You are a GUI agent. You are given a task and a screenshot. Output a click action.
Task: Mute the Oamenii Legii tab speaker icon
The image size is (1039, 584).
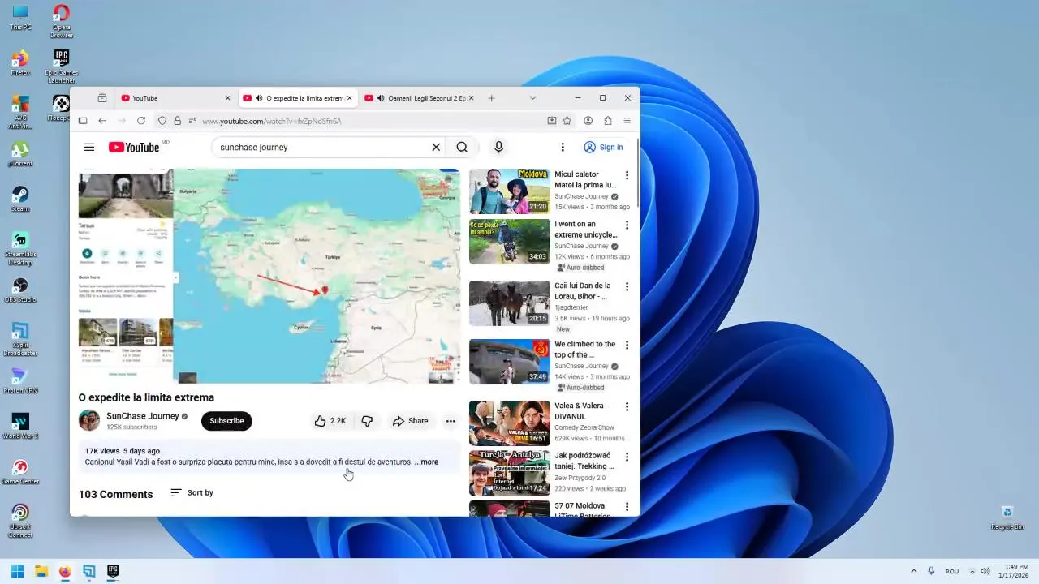click(x=381, y=98)
